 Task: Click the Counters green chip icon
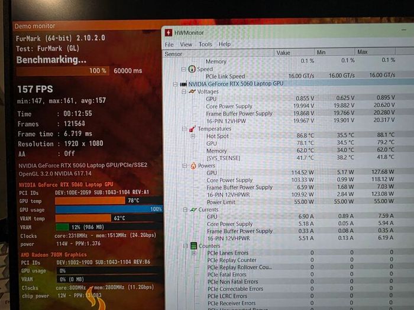pyautogui.click(x=194, y=246)
